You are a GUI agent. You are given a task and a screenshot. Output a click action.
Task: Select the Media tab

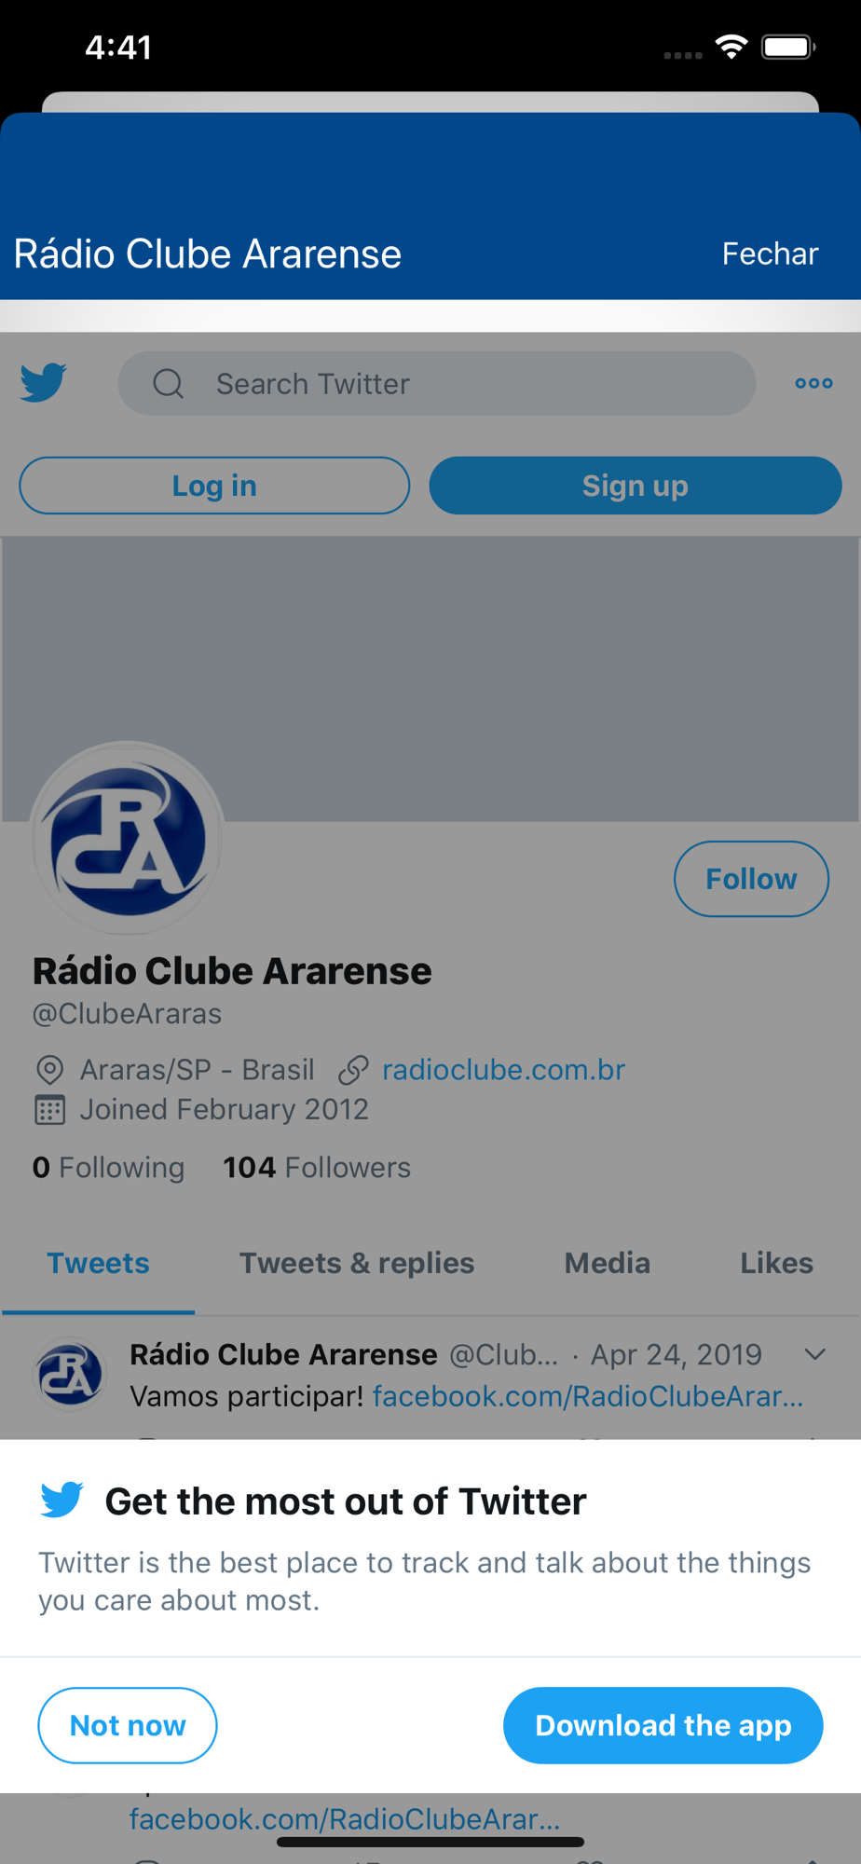point(608,1263)
